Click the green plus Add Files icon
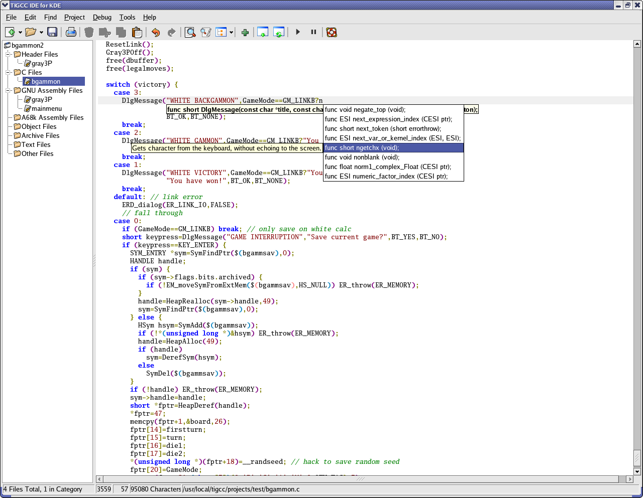This screenshot has height=498, width=643. [245, 32]
